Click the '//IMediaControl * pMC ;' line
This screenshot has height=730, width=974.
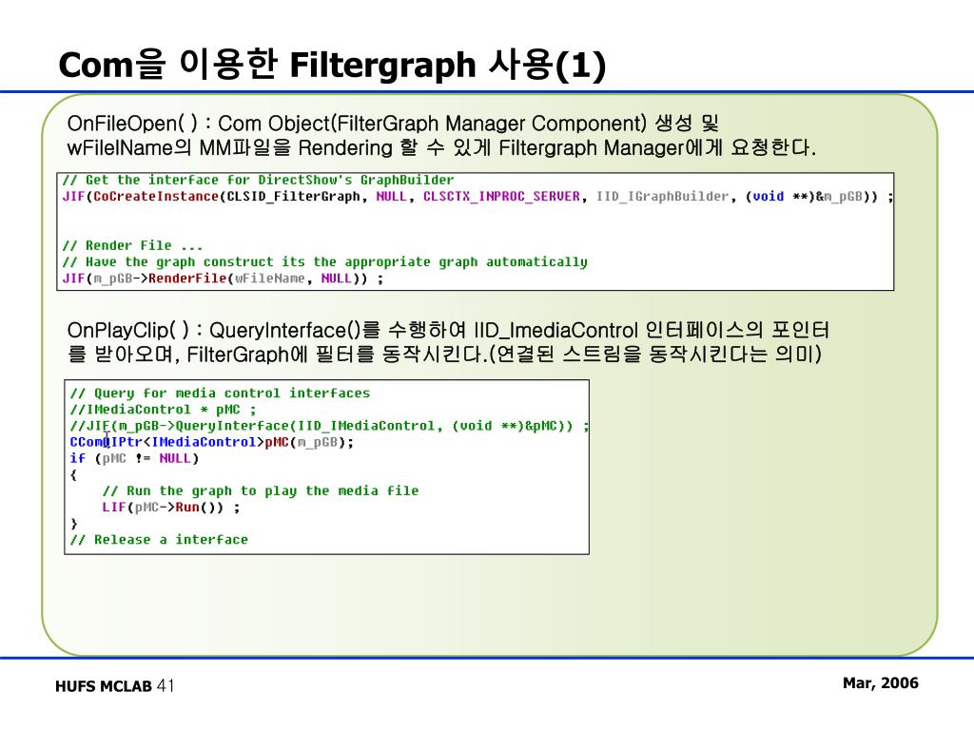click(163, 410)
